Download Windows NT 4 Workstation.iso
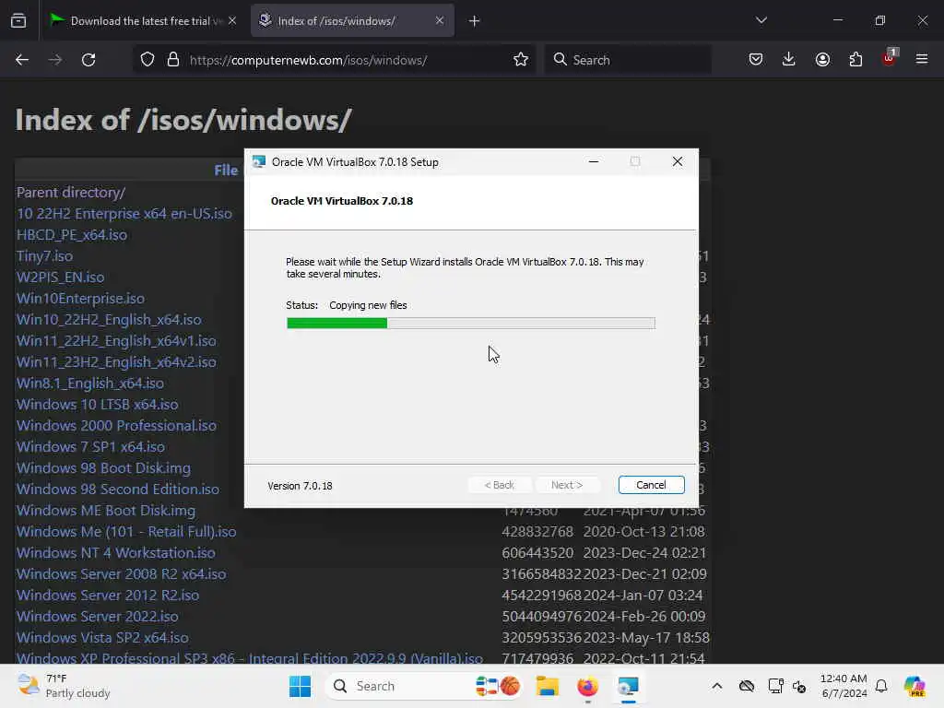 tap(115, 552)
